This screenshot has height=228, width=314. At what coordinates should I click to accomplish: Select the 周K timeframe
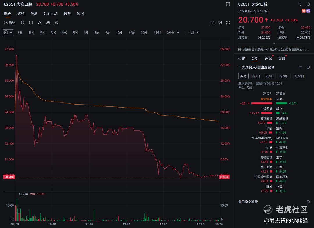[42, 33]
